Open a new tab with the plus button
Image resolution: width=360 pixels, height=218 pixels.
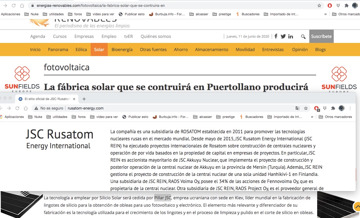pyautogui.click(x=84, y=99)
